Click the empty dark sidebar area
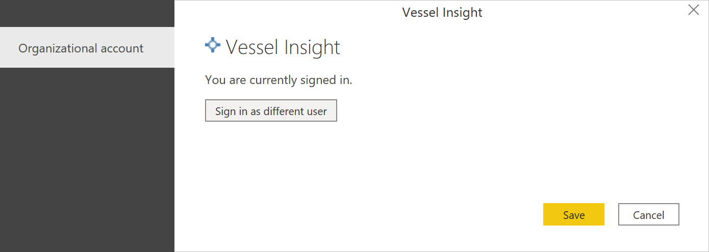This screenshot has height=252, width=709. coord(87,158)
